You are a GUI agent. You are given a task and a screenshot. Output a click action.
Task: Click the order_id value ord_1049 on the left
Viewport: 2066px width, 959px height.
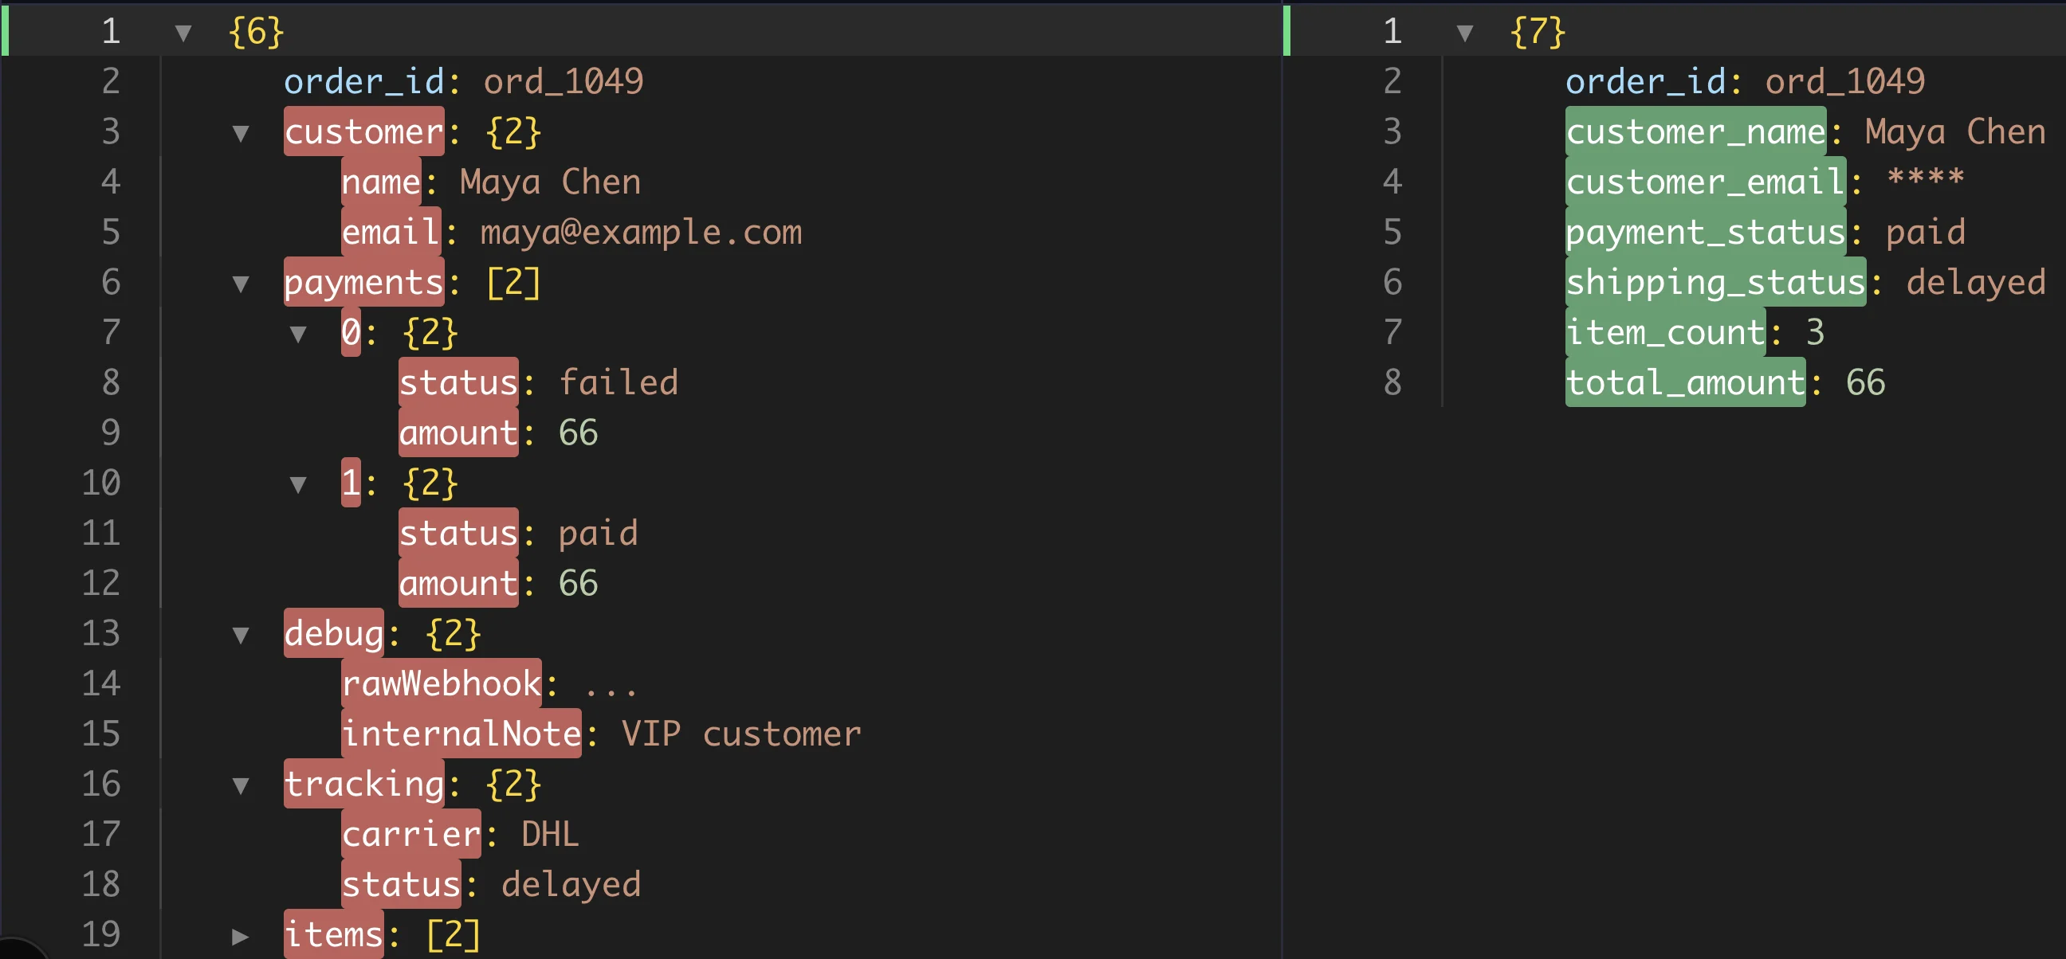(x=561, y=82)
